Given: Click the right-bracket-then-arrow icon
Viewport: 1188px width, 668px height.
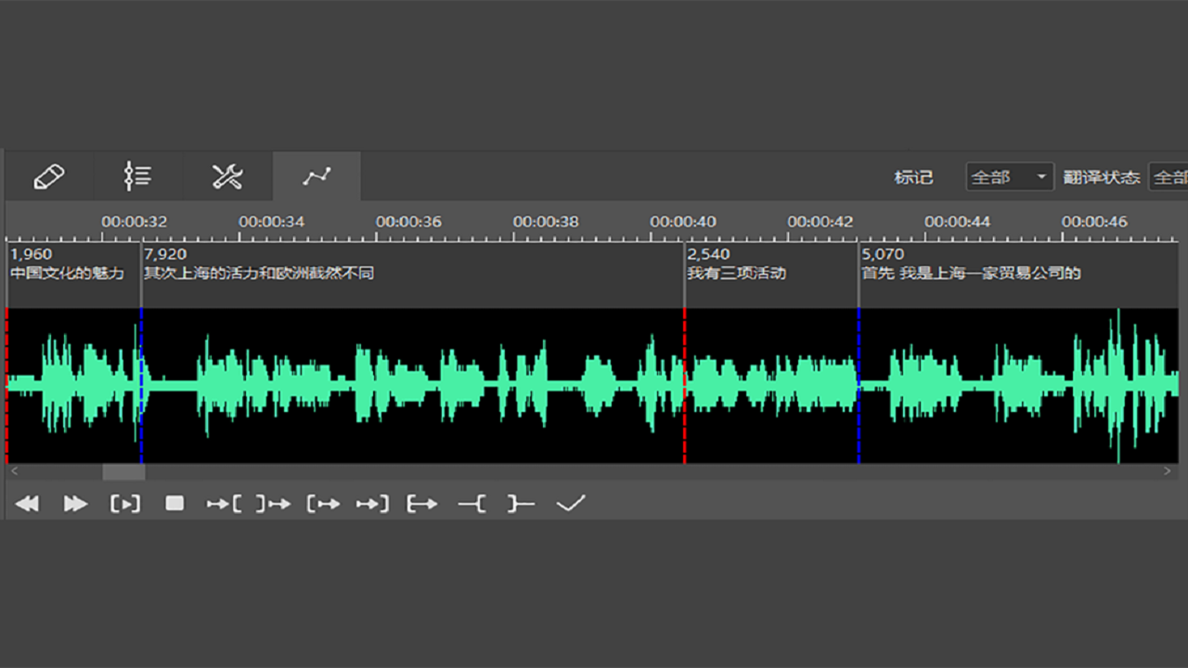Looking at the screenshot, I should 274,504.
